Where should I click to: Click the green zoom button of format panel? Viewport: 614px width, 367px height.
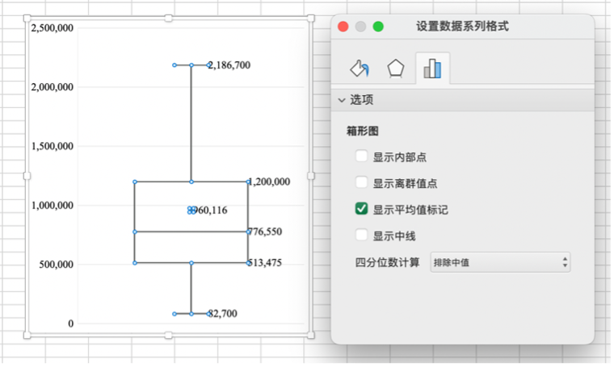(378, 27)
